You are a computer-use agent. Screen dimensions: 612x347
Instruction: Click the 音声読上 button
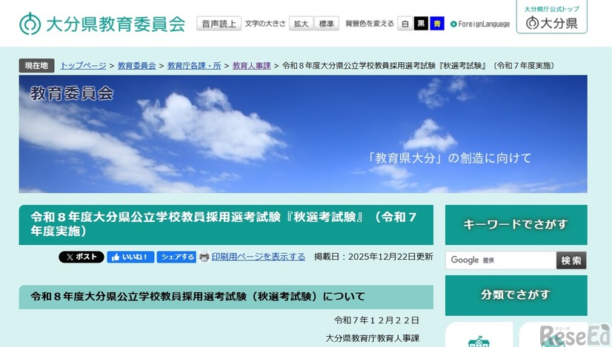click(219, 24)
